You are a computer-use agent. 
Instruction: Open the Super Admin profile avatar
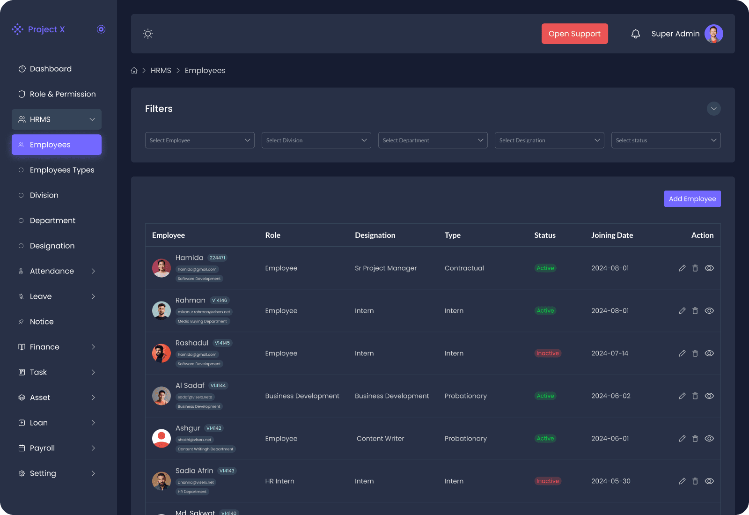(713, 34)
